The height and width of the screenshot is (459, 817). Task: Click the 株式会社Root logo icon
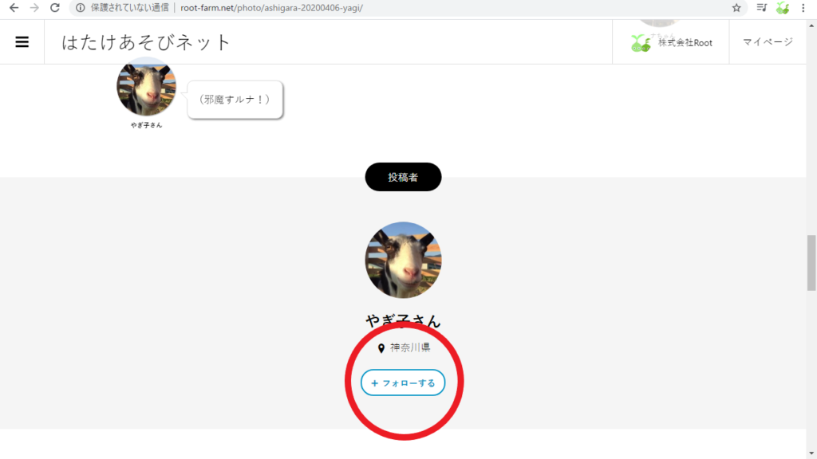(641, 43)
